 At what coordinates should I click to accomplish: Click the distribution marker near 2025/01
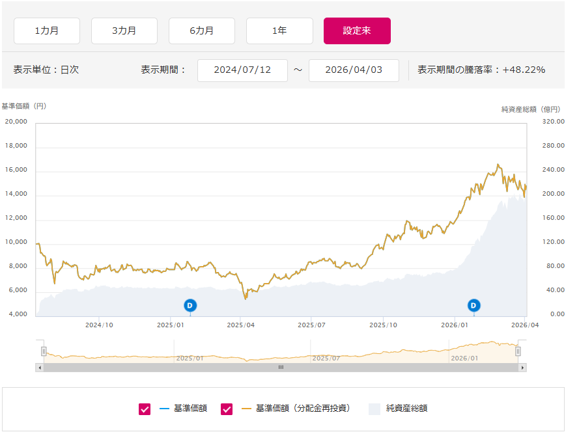tap(190, 305)
